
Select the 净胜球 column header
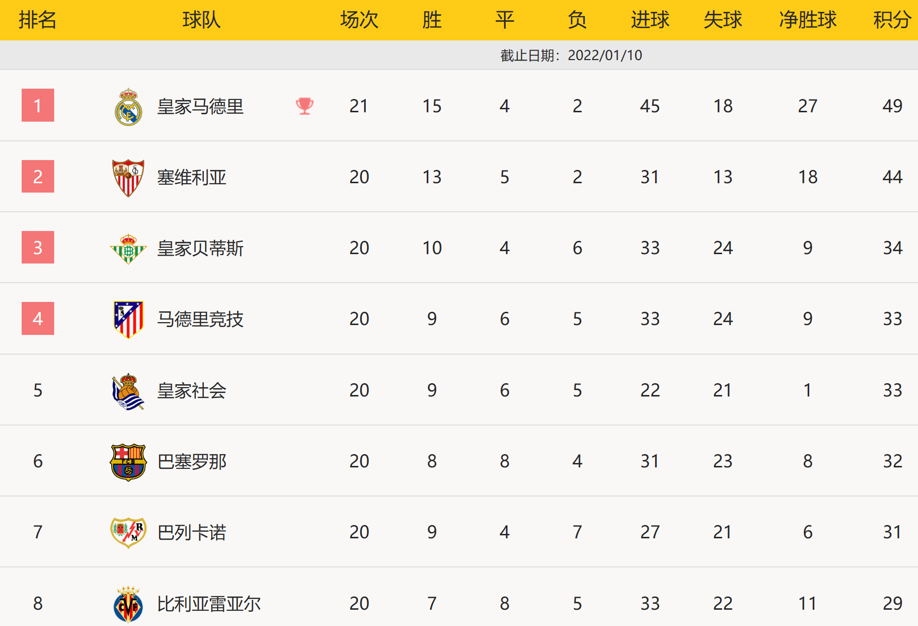[x=808, y=20]
